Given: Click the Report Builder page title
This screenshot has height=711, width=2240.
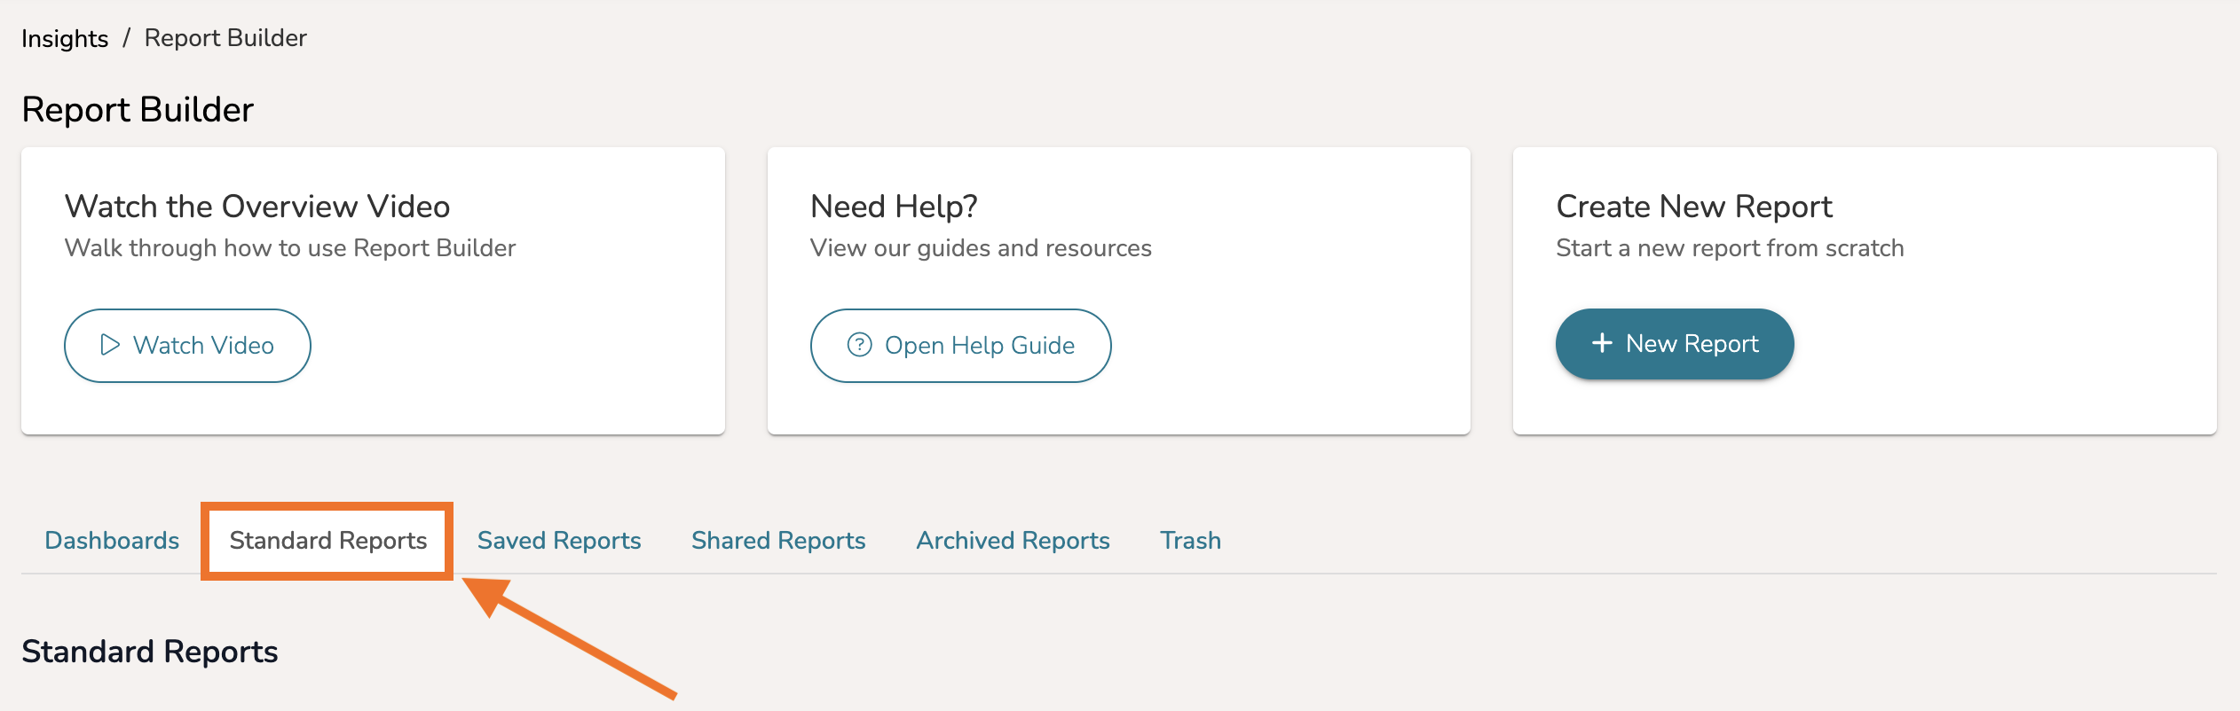Looking at the screenshot, I should click(x=138, y=109).
